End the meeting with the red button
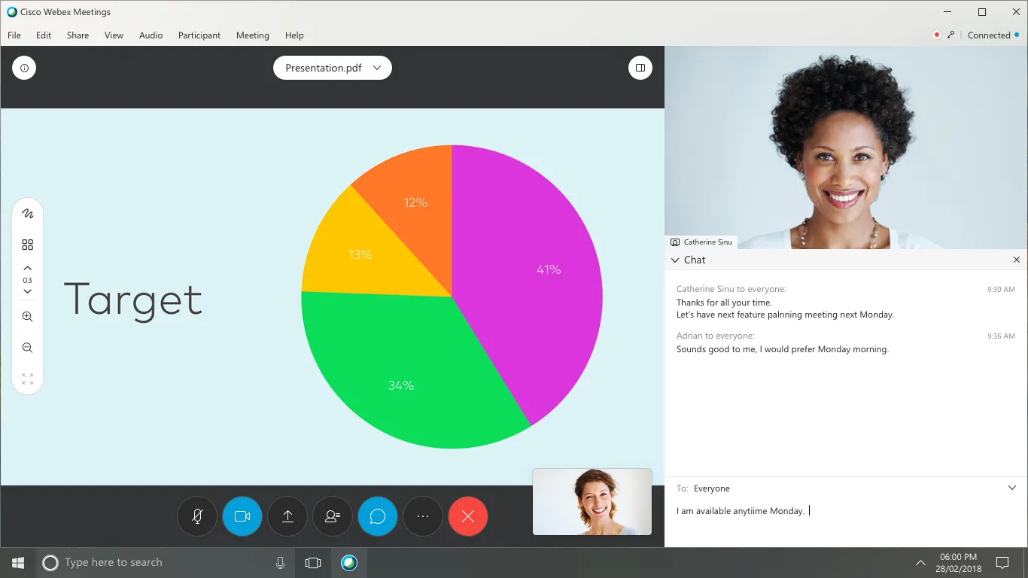Image resolution: width=1028 pixels, height=578 pixels. (468, 516)
